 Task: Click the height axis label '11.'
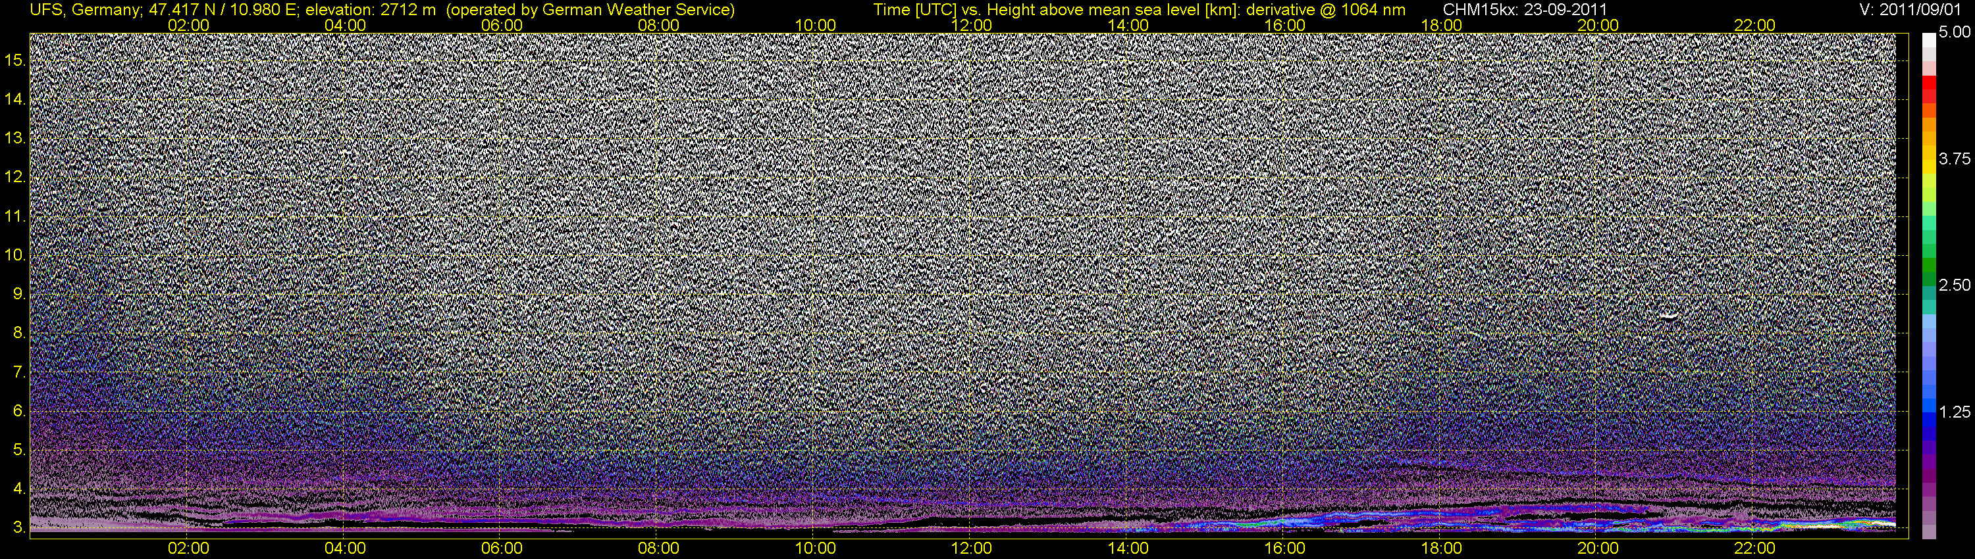pyautogui.click(x=15, y=216)
